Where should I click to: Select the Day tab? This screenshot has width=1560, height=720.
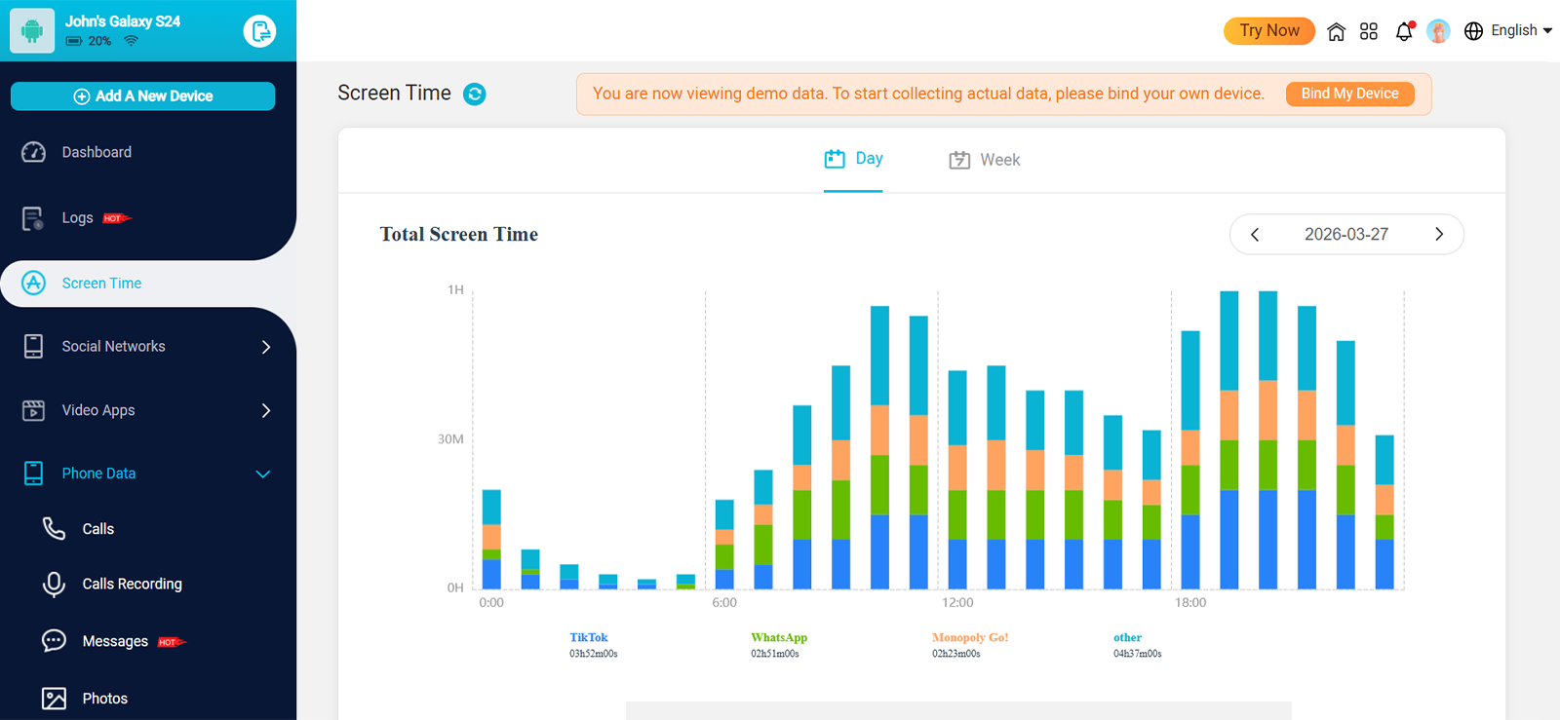(x=853, y=159)
